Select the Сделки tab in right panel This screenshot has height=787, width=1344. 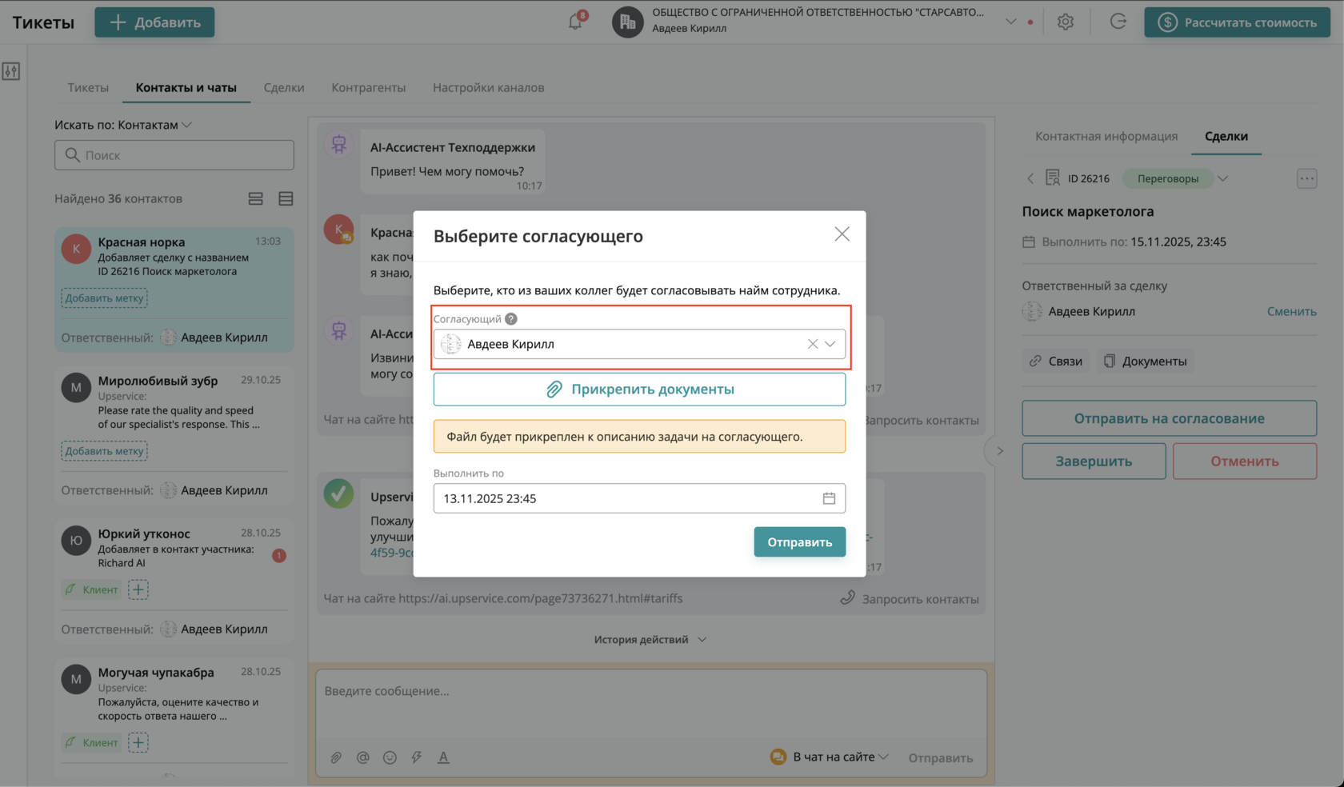point(1226,136)
